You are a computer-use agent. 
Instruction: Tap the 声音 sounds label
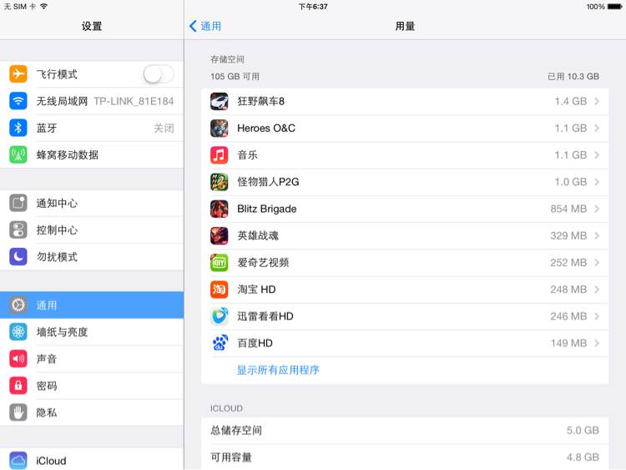coord(47,359)
